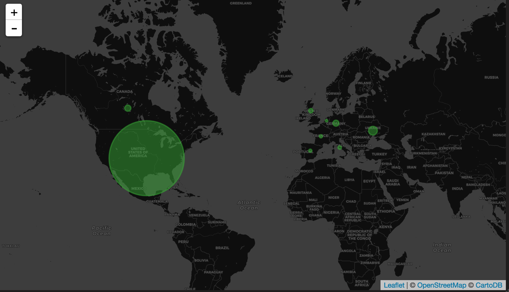The image size is (509, 292).
Task: Click the Ethiopia label
Action: (386, 211)
